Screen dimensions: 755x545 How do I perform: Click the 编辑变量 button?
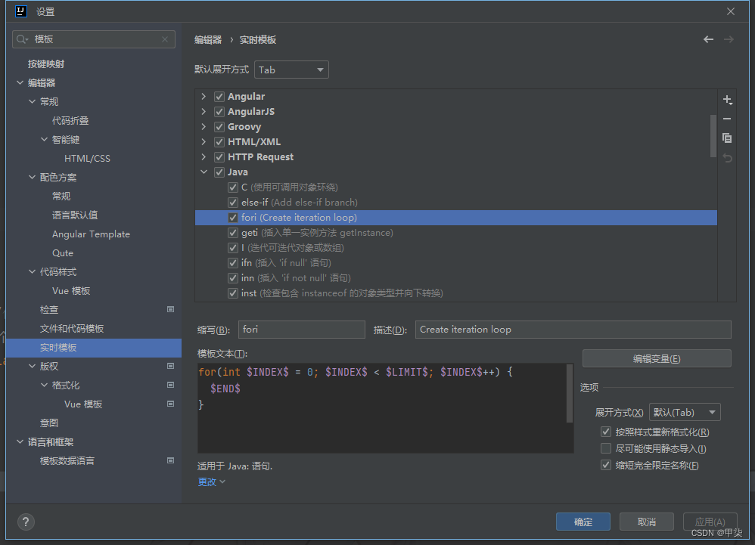(656, 358)
